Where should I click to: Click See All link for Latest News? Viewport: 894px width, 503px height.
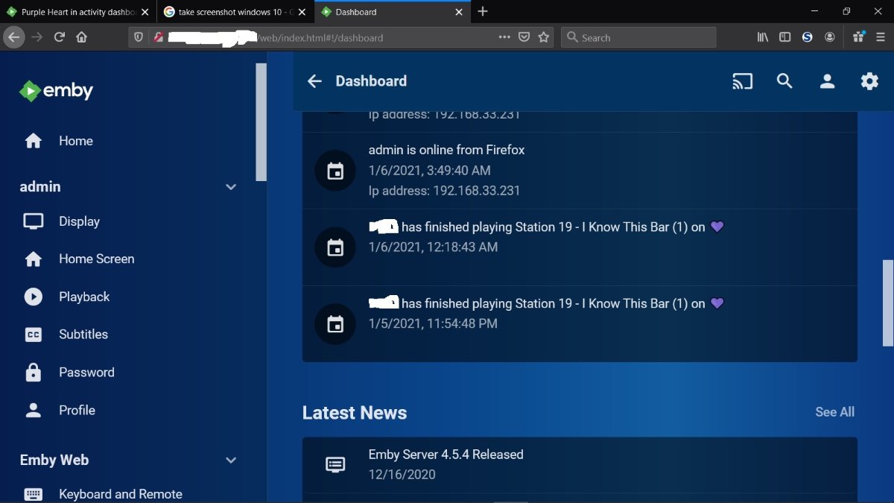(x=834, y=412)
